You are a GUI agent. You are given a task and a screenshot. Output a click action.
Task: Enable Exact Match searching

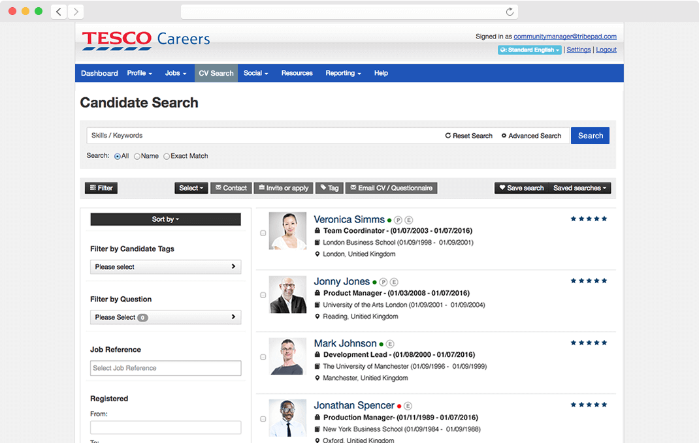click(x=165, y=156)
